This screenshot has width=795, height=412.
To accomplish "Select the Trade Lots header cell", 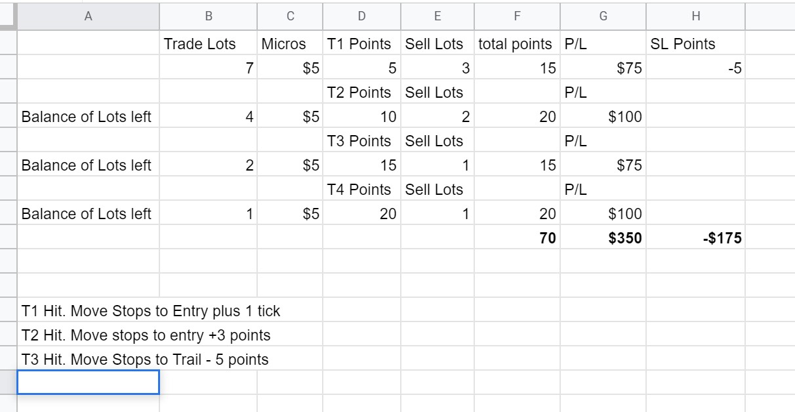I will coord(208,44).
